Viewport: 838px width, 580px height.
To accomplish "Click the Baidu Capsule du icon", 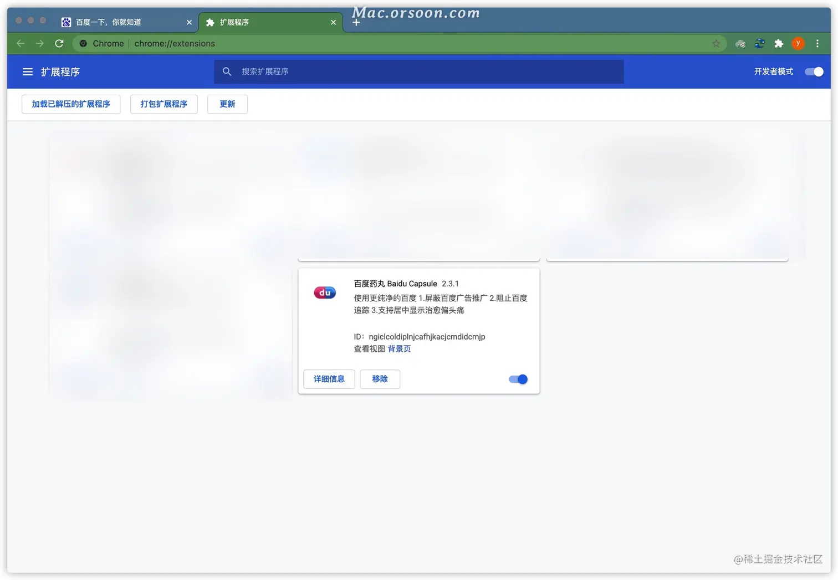I will point(325,292).
